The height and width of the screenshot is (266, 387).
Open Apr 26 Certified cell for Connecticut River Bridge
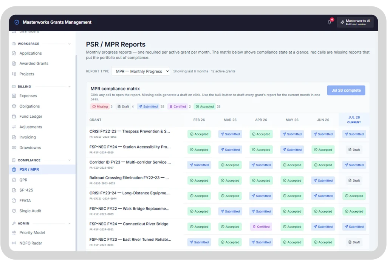tap(261, 227)
